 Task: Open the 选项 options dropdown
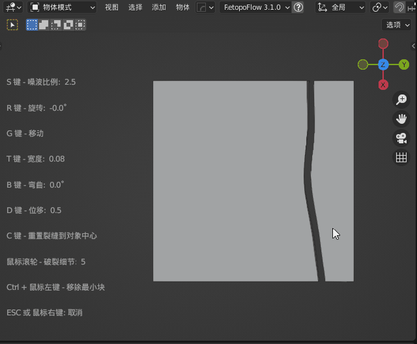397,25
